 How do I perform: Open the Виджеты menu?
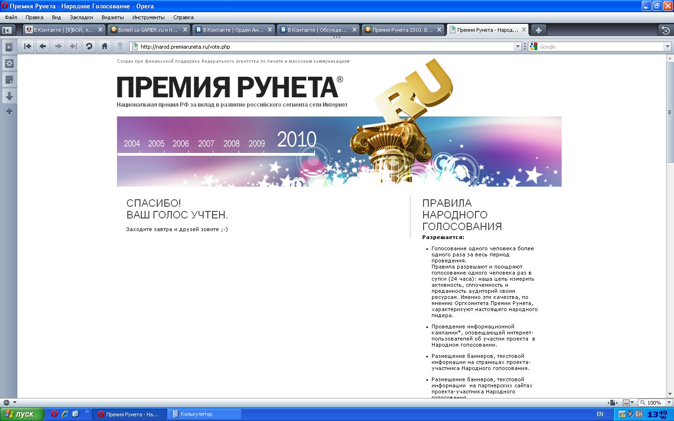tap(113, 17)
